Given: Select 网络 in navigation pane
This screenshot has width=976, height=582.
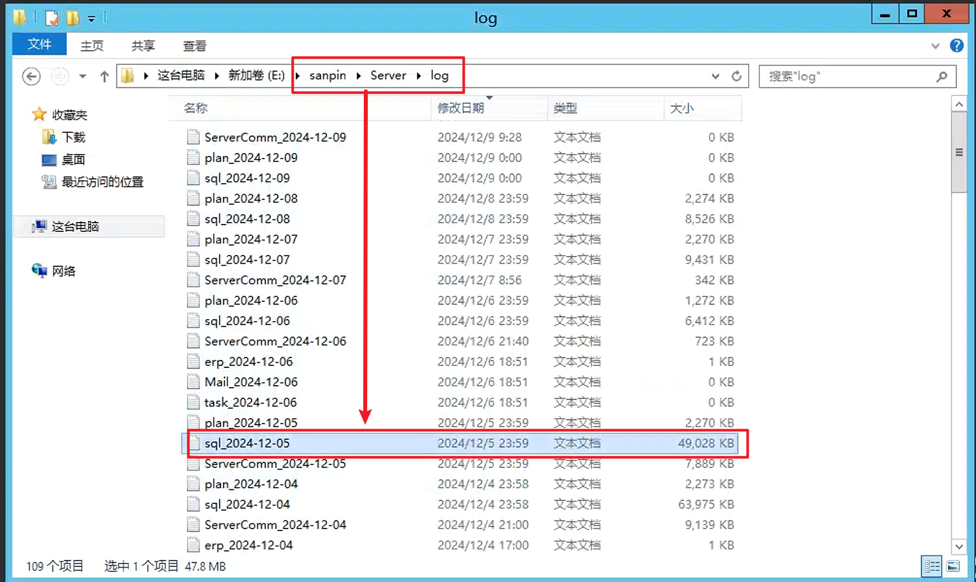Looking at the screenshot, I should (63, 271).
